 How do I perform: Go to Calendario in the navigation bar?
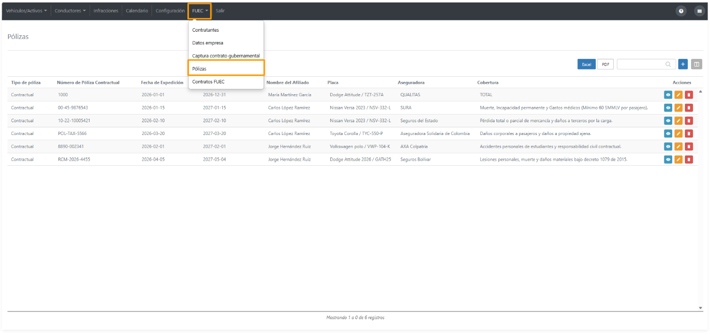(137, 11)
